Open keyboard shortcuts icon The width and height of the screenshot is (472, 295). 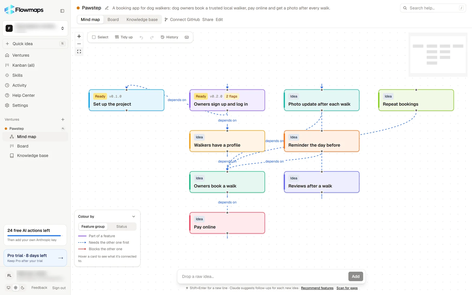187,37
